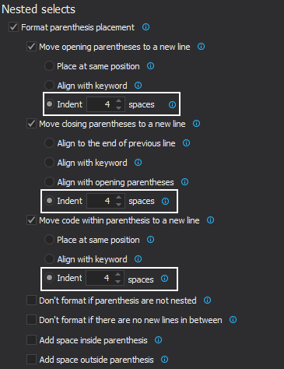The height and width of the screenshot is (369, 284).
Task: Uncheck Move closing parentheses to a new line
Action: 31,124
